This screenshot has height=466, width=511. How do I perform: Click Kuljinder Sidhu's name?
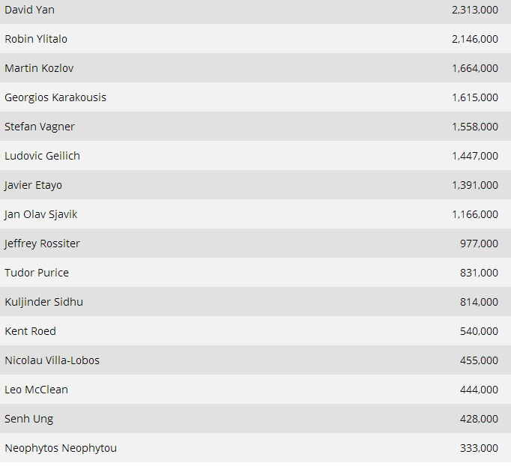tap(43, 302)
